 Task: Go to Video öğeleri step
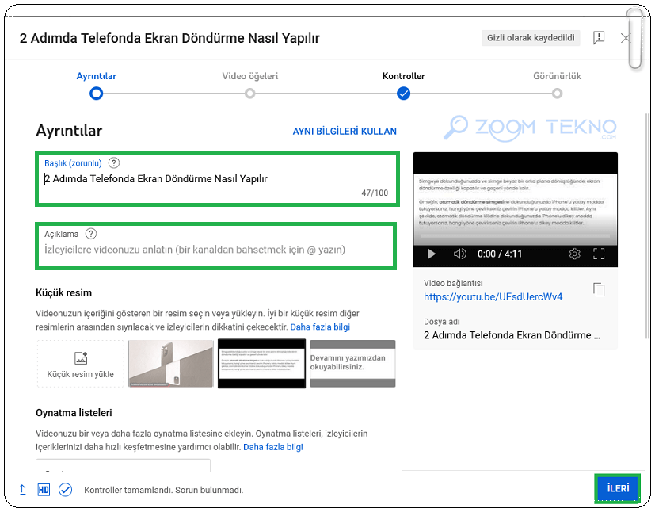click(249, 94)
